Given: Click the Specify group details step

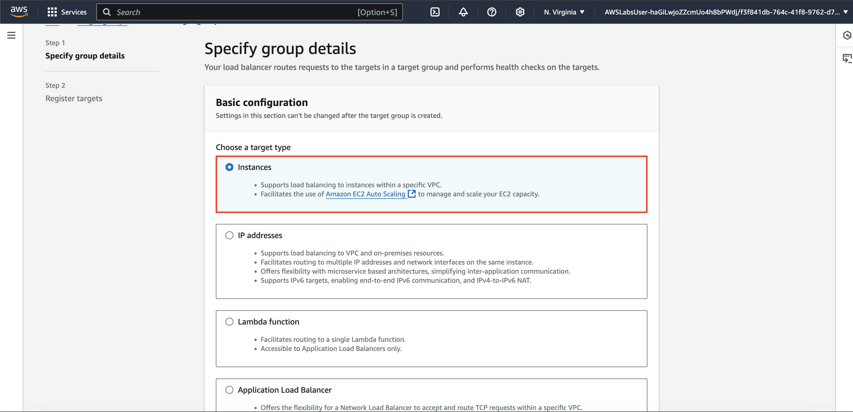Looking at the screenshot, I should (x=85, y=56).
